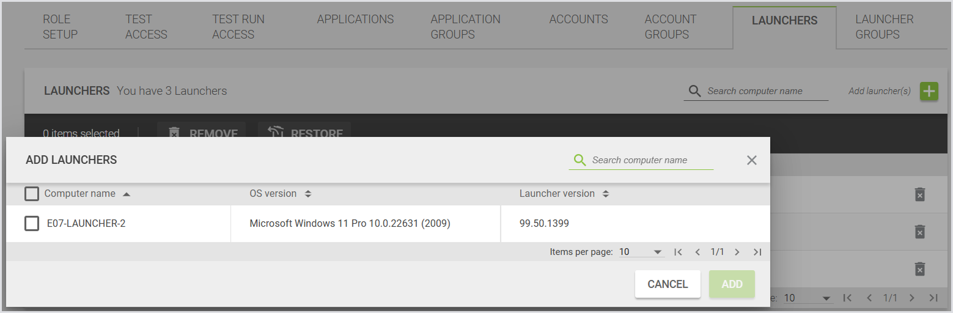Screen dimensions: 953x313
Task: Sort by Launcher version column
Action: [x=606, y=194]
